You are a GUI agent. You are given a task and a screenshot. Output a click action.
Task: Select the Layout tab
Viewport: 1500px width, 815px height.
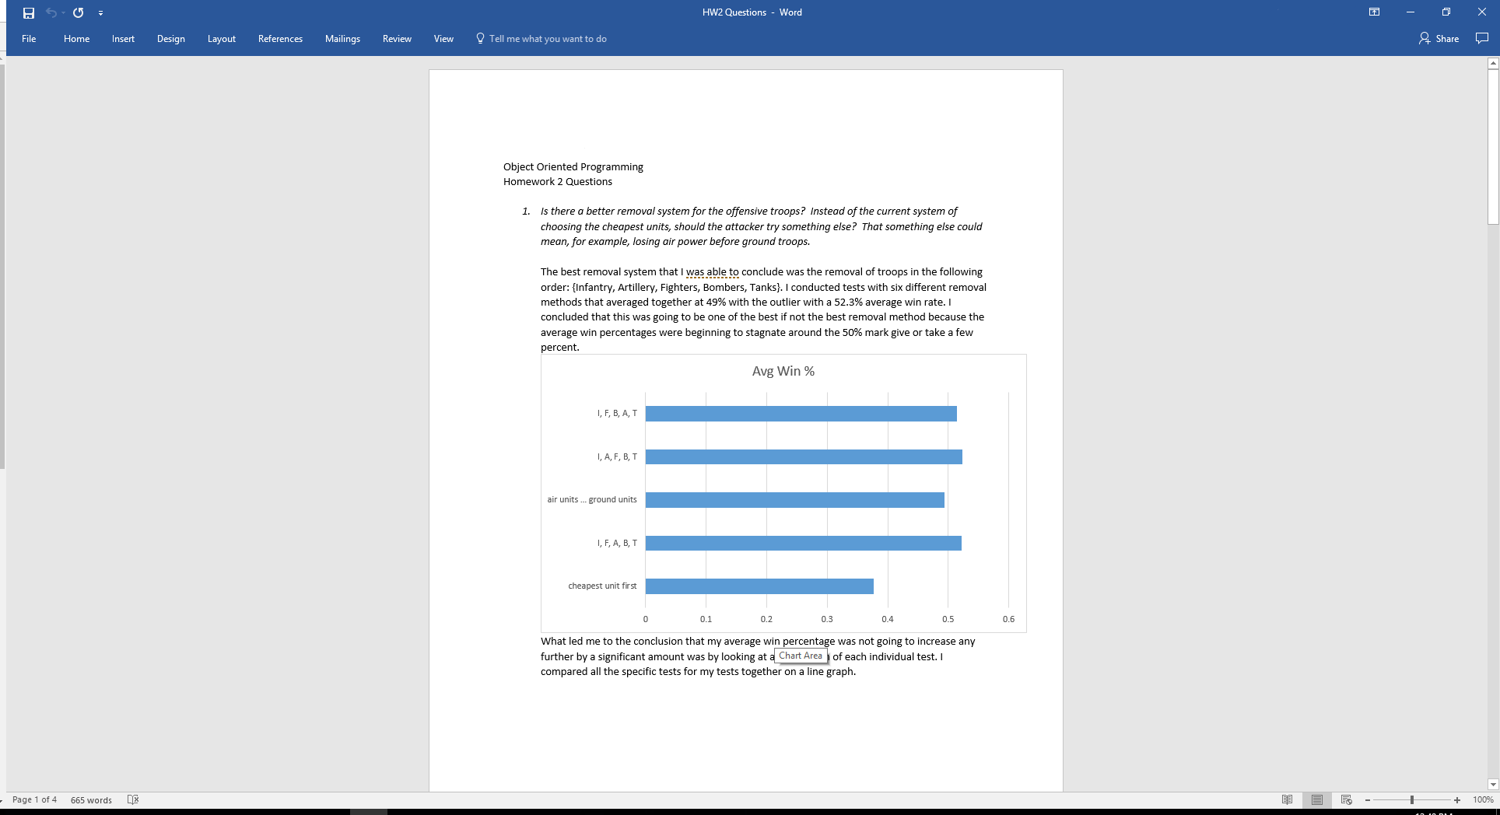(221, 39)
